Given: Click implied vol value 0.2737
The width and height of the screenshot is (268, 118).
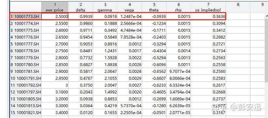Looking at the screenshot, I should pyautogui.click(x=208, y=99).
